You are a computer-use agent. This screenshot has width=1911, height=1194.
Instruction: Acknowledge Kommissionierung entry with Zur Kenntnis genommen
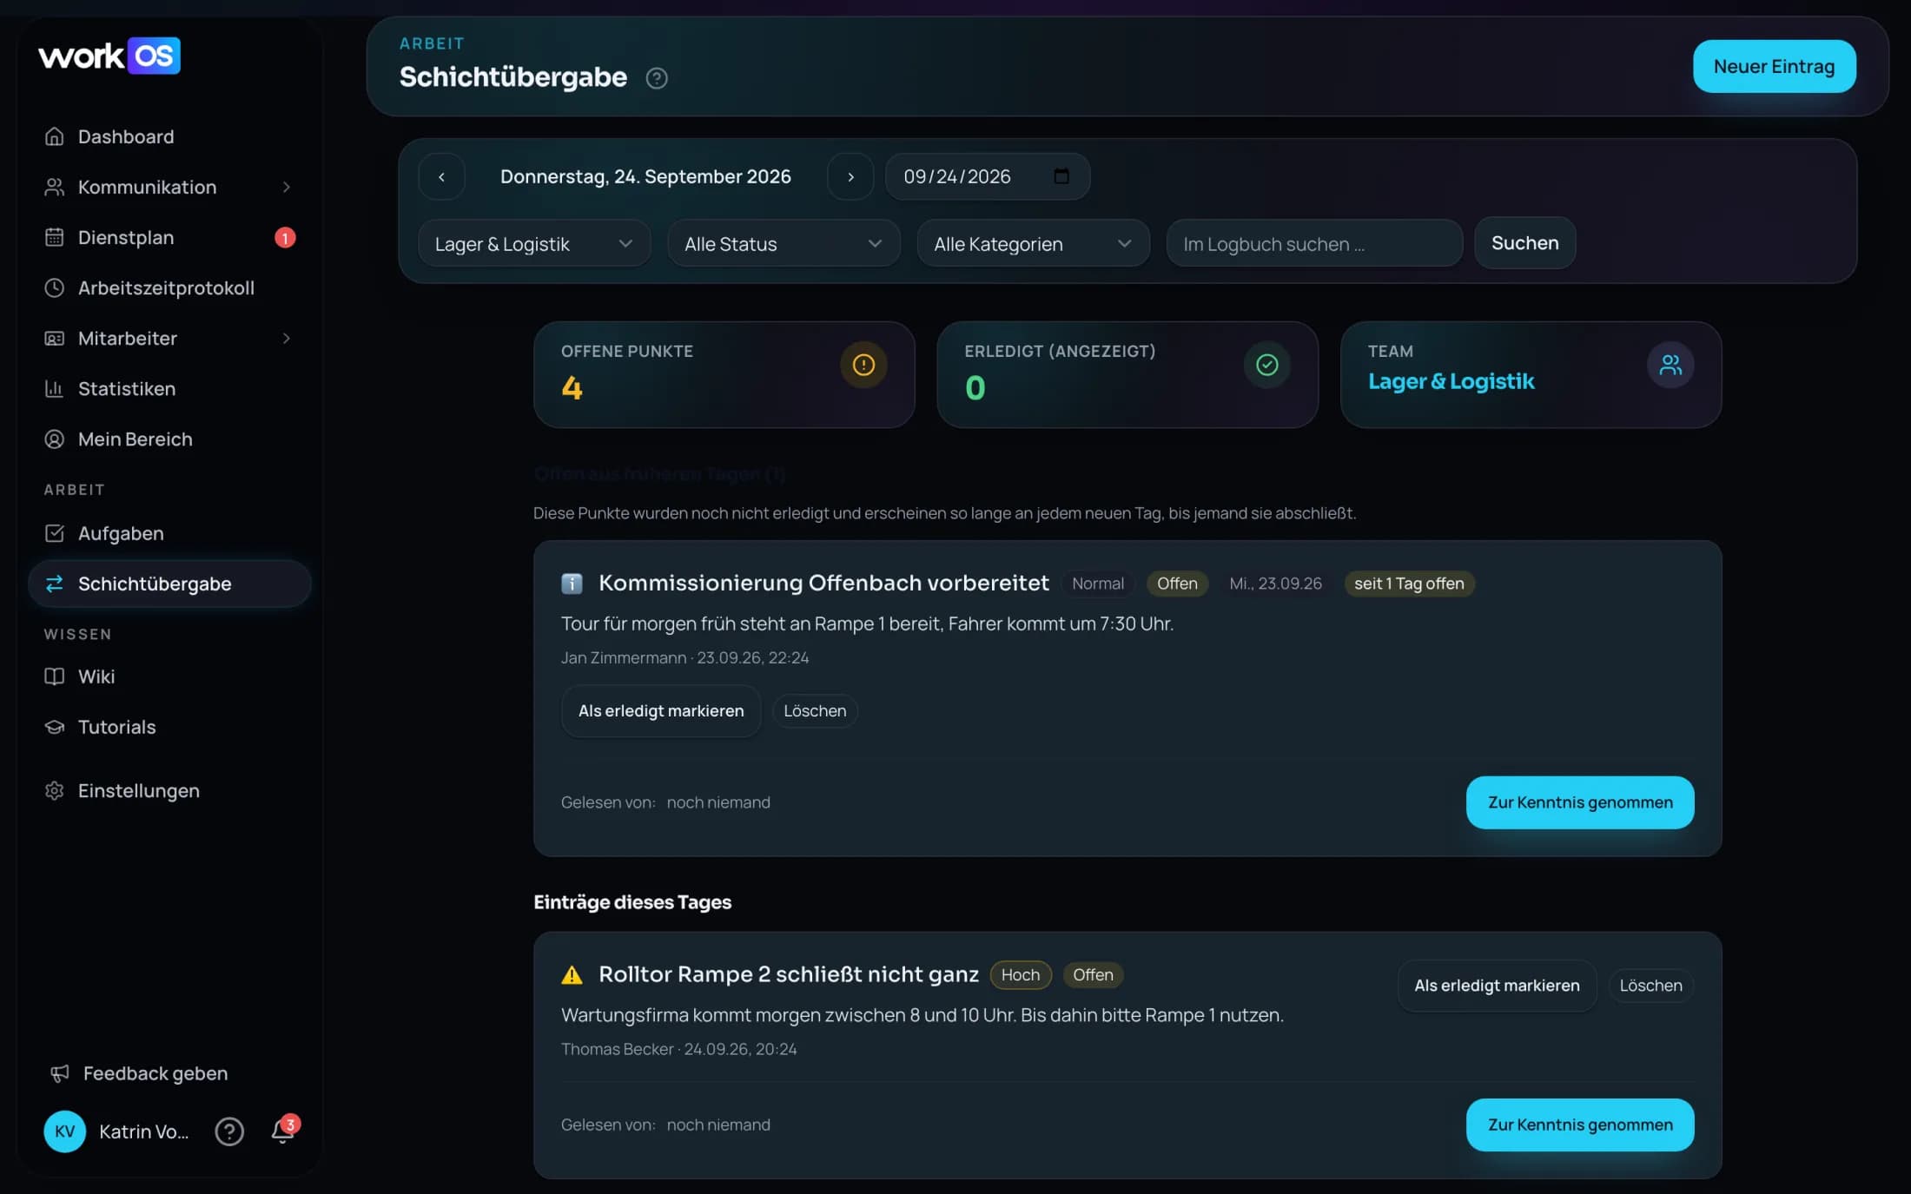click(1580, 802)
